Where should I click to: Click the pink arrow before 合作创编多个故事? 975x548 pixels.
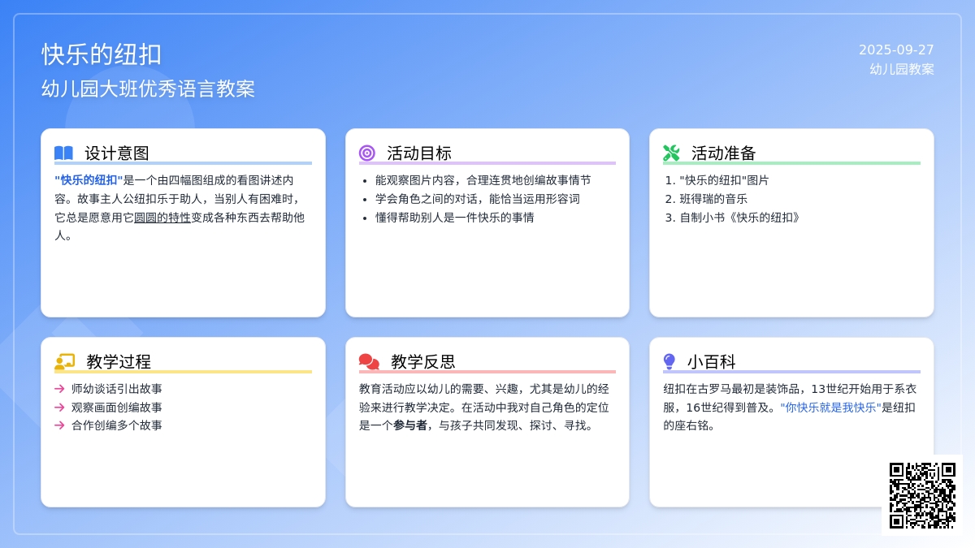pyautogui.click(x=59, y=425)
